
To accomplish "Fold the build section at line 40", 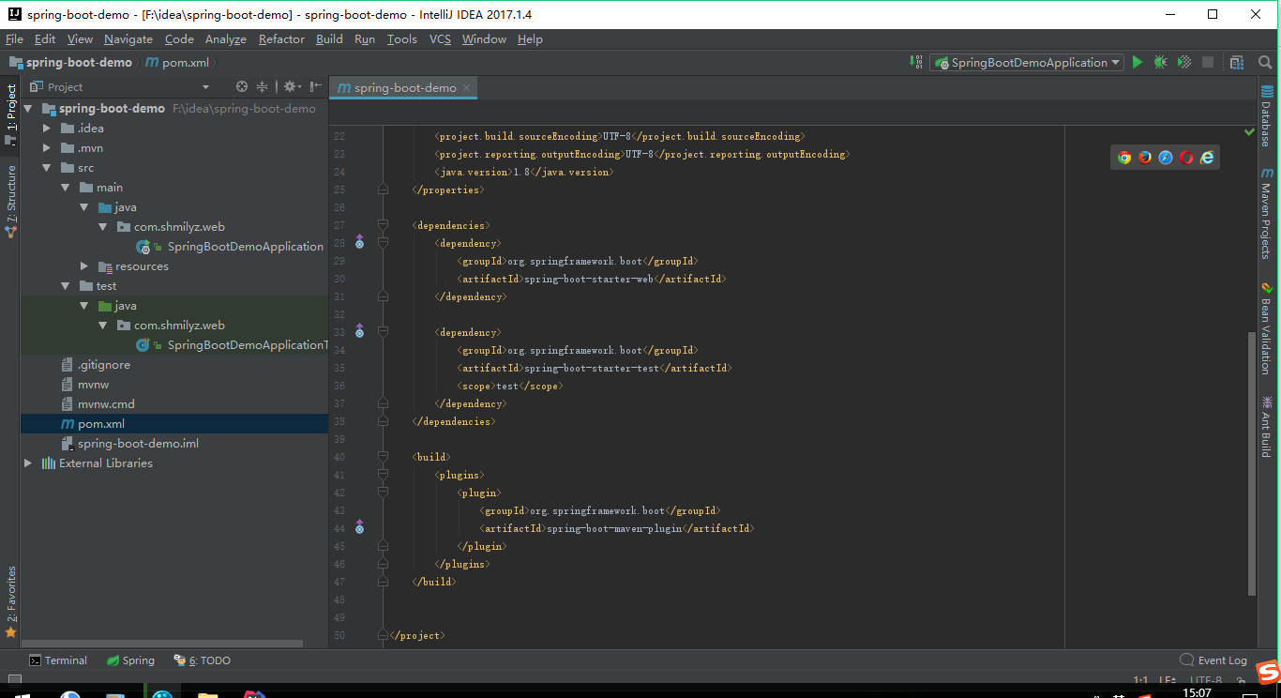I will click(x=381, y=457).
